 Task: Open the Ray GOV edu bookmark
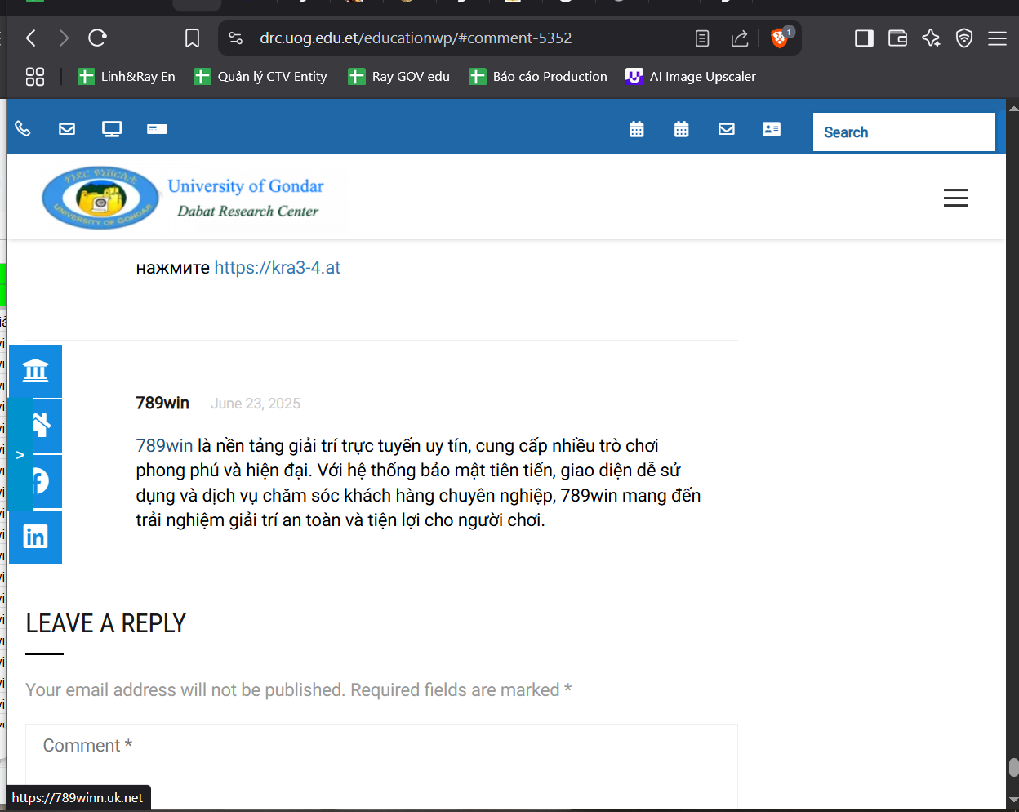pos(398,77)
